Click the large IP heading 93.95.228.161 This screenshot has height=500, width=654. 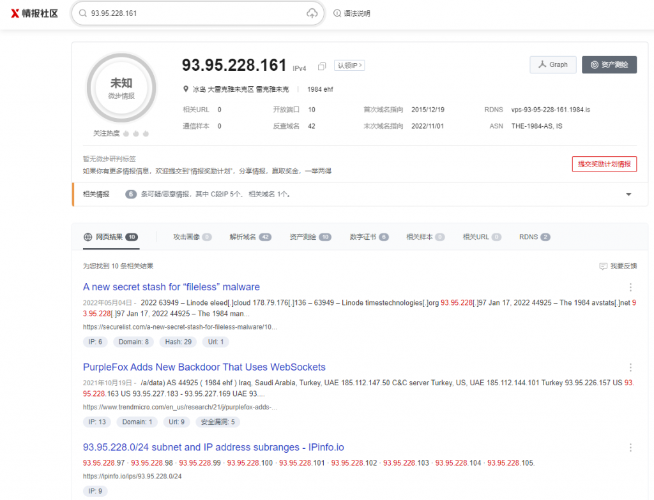[234, 65]
